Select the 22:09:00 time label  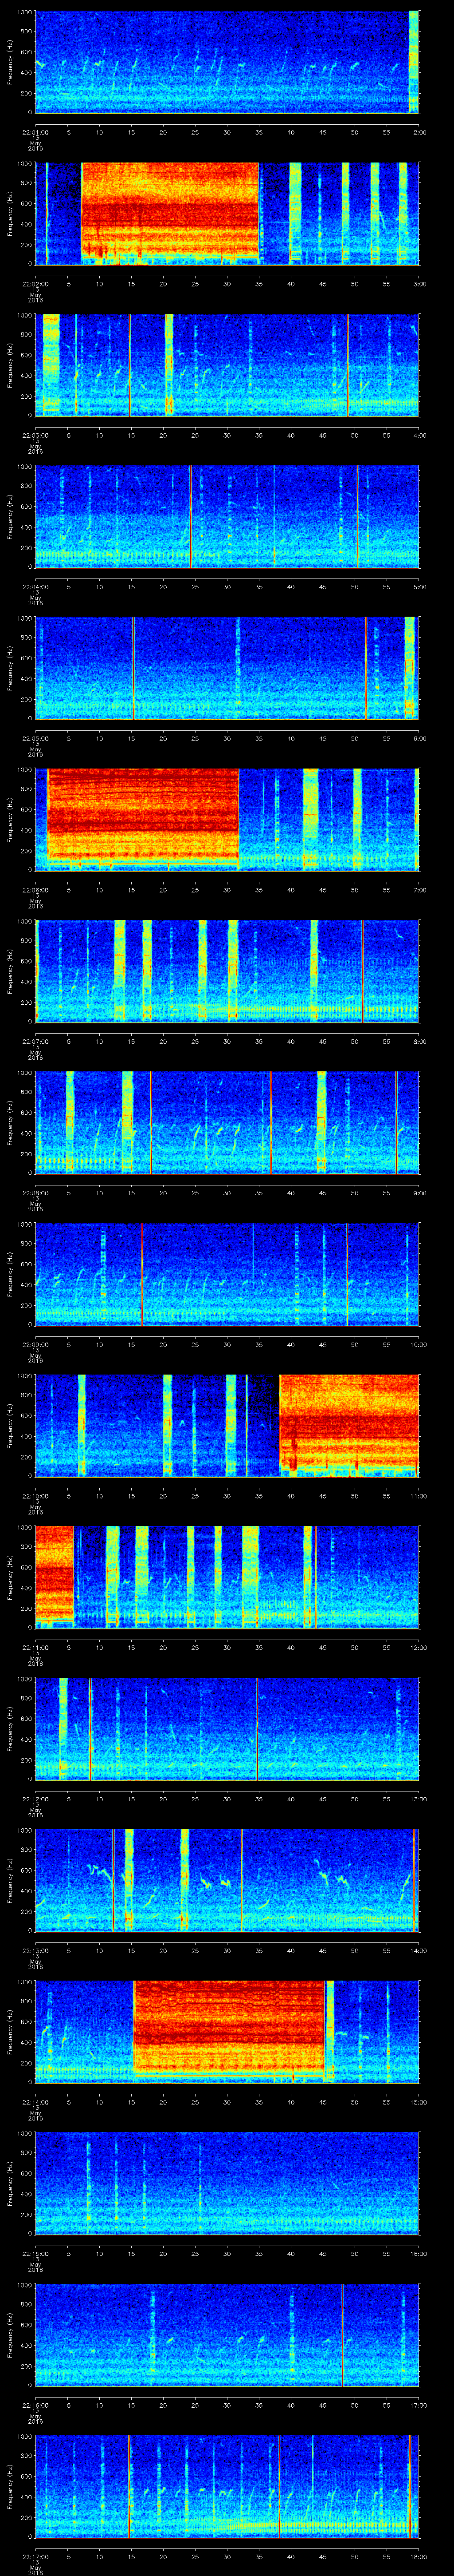click(x=35, y=1344)
